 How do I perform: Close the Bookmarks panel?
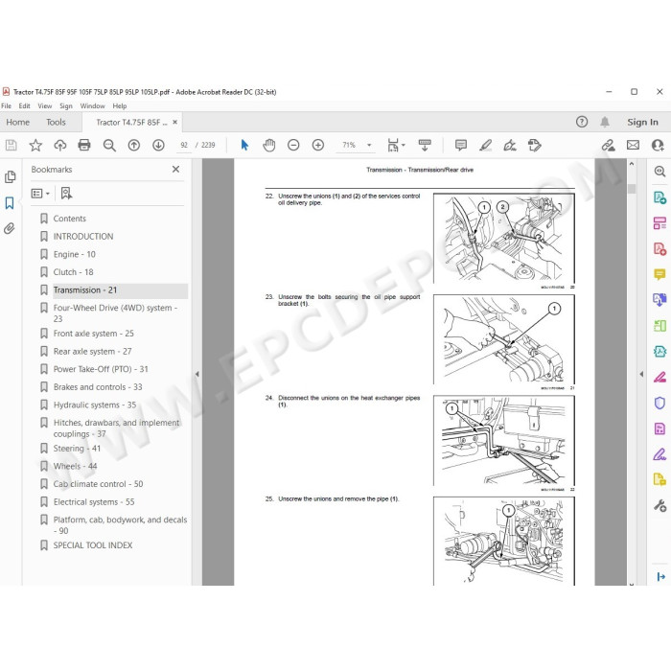coord(175,170)
